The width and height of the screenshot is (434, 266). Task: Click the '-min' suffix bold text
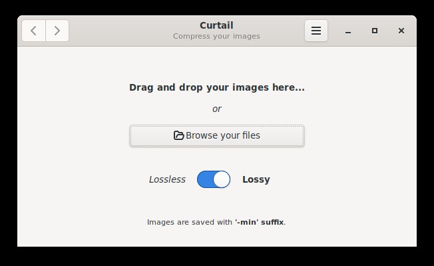coord(260,222)
